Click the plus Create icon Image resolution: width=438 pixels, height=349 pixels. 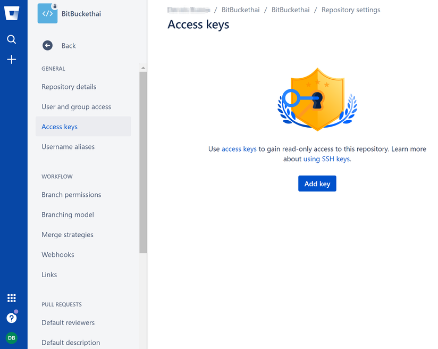click(12, 59)
